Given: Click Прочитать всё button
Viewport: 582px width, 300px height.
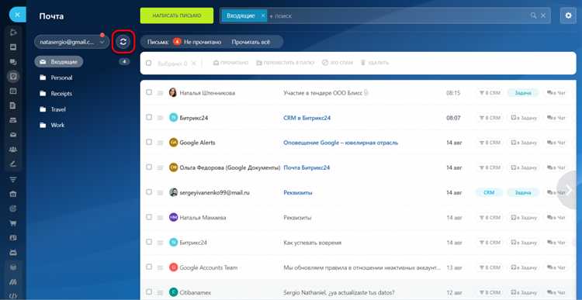Looking at the screenshot, I should click(251, 43).
